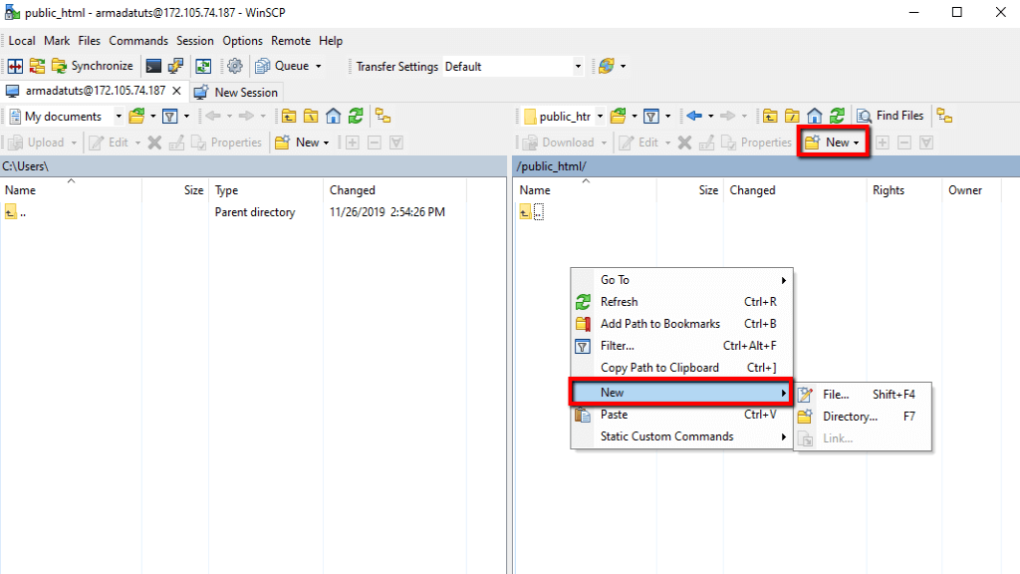Refresh the local panel directory
The image size is (1020, 574).
pyautogui.click(x=356, y=117)
